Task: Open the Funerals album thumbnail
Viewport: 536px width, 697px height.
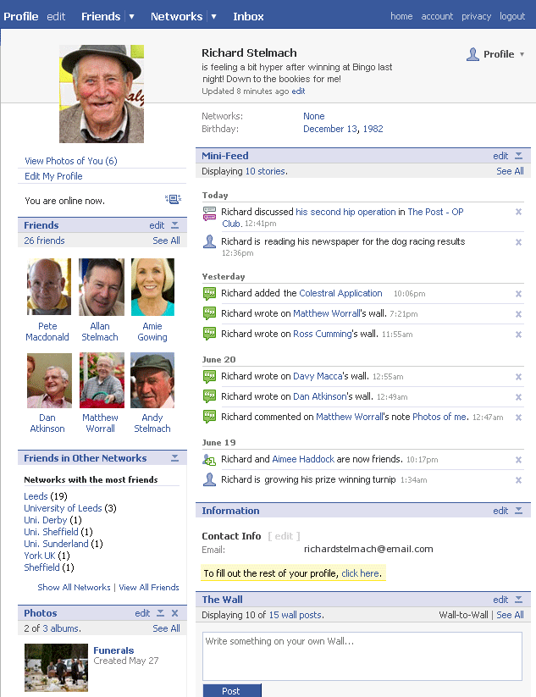Action: (56, 662)
